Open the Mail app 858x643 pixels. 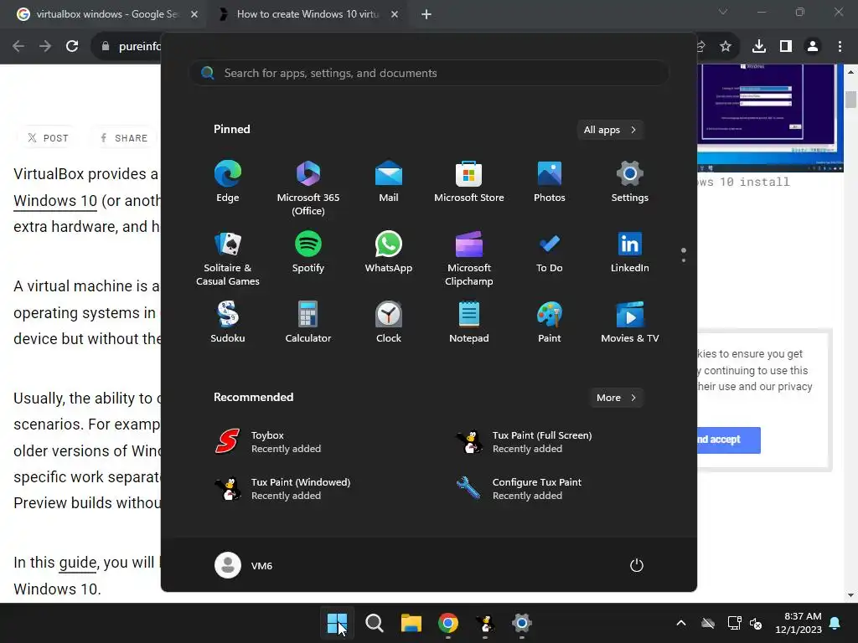(389, 182)
